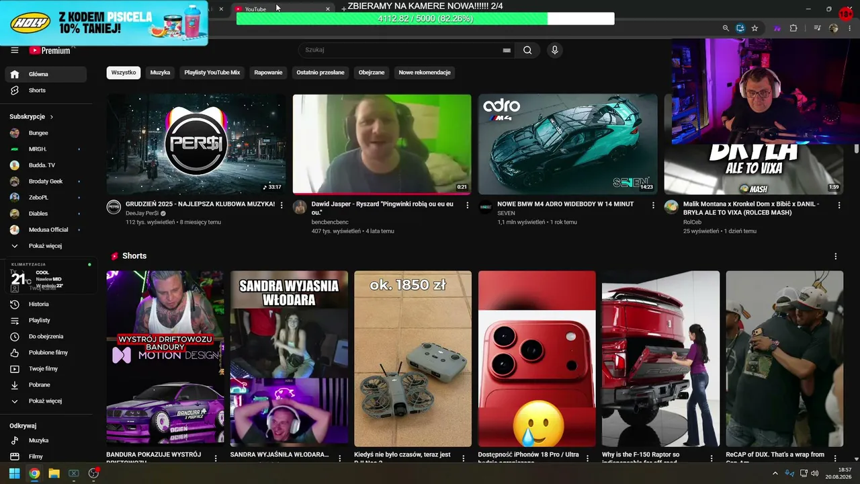Open Medusa Official subscription channel
The height and width of the screenshot is (484, 860).
click(46, 230)
